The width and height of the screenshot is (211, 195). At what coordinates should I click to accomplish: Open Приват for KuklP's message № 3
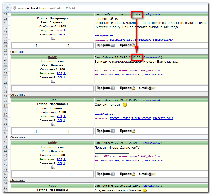[x=127, y=88]
